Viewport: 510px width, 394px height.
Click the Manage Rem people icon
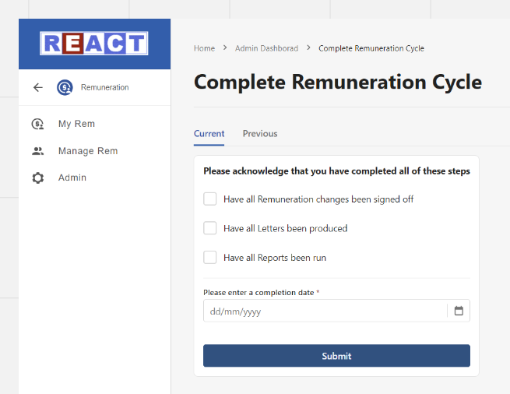coord(38,151)
